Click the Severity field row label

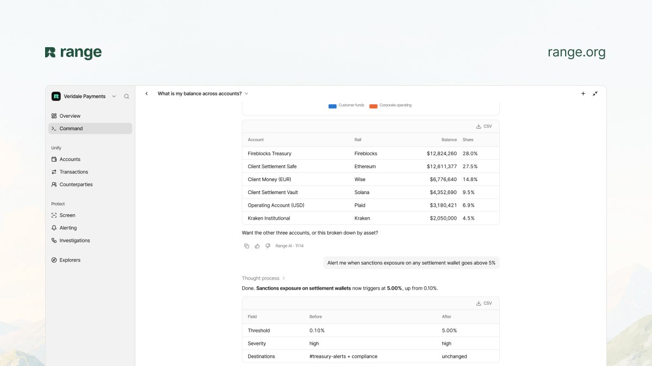pyautogui.click(x=256, y=344)
